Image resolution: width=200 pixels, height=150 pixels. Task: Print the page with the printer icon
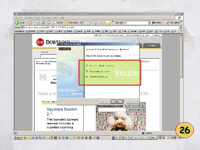pos(95,23)
